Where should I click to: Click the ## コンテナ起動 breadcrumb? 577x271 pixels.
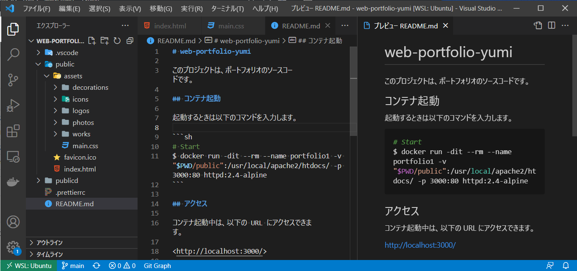pyautogui.click(x=315, y=41)
